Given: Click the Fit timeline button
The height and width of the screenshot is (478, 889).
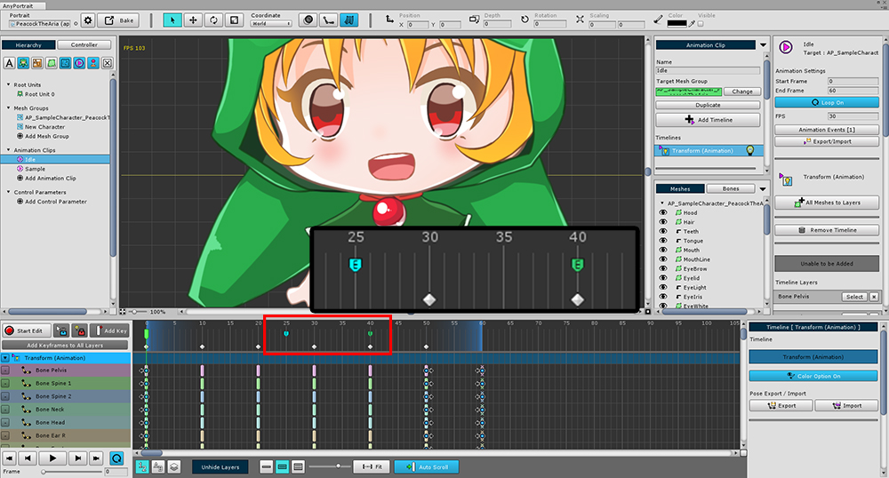Looking at the screenshot, I should tap(372, 466).
